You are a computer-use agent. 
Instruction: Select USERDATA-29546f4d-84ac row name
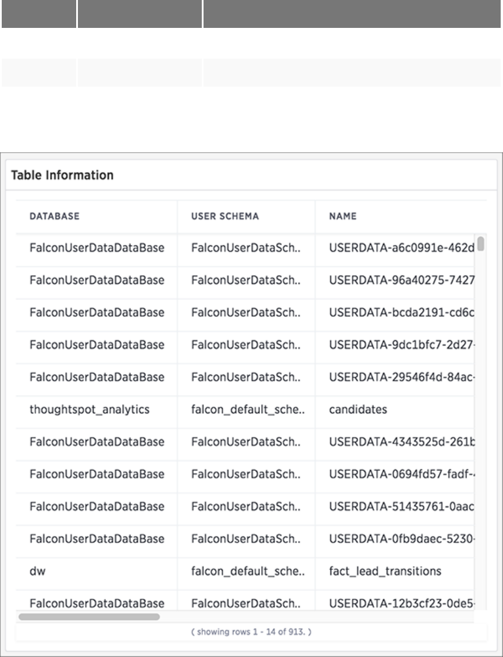pyautogui.click(x=402, y=377)
